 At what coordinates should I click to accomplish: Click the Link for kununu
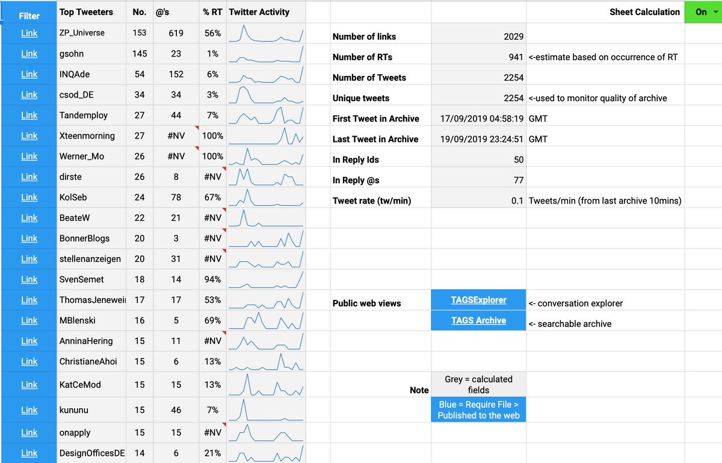(29, 409)
